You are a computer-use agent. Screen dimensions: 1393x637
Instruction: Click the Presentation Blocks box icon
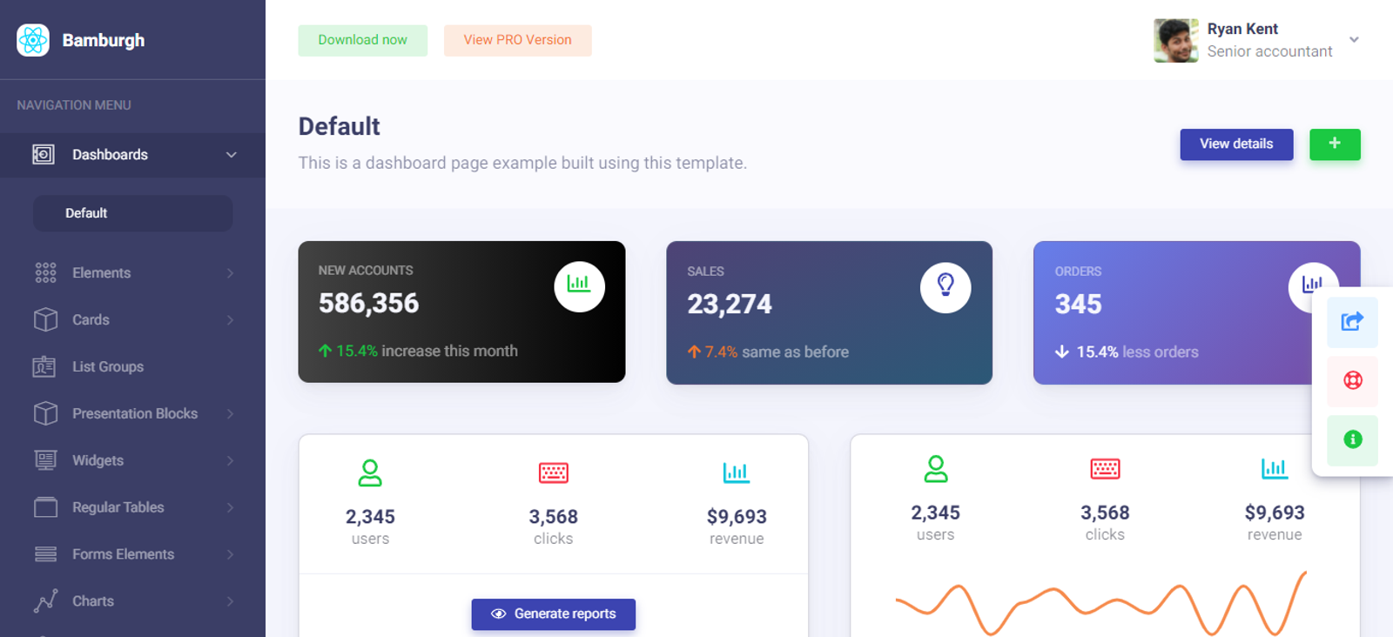(x=45, y=413)
